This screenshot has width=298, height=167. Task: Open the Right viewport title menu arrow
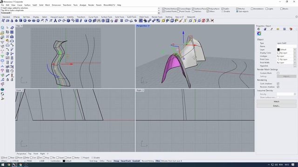[143, 90]
